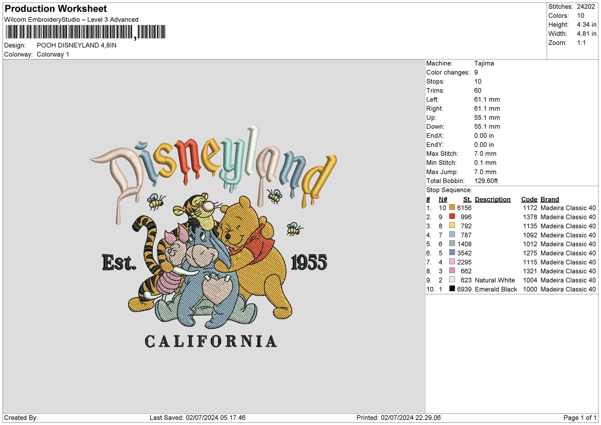
Task: Click the Colors value 10 in header
Action: (x=581, y=16)
